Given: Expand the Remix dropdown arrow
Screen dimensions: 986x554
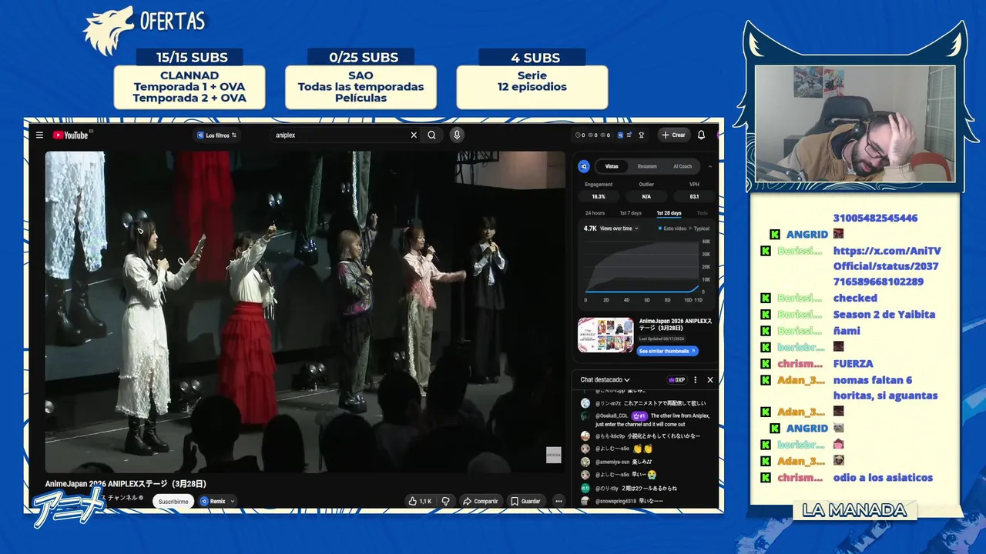Looking at the screenshot, I should point(233,501).
